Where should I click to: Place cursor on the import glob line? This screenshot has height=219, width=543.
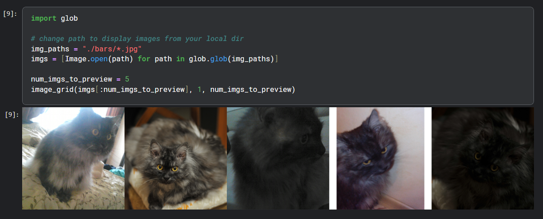[x=55, y=18]
